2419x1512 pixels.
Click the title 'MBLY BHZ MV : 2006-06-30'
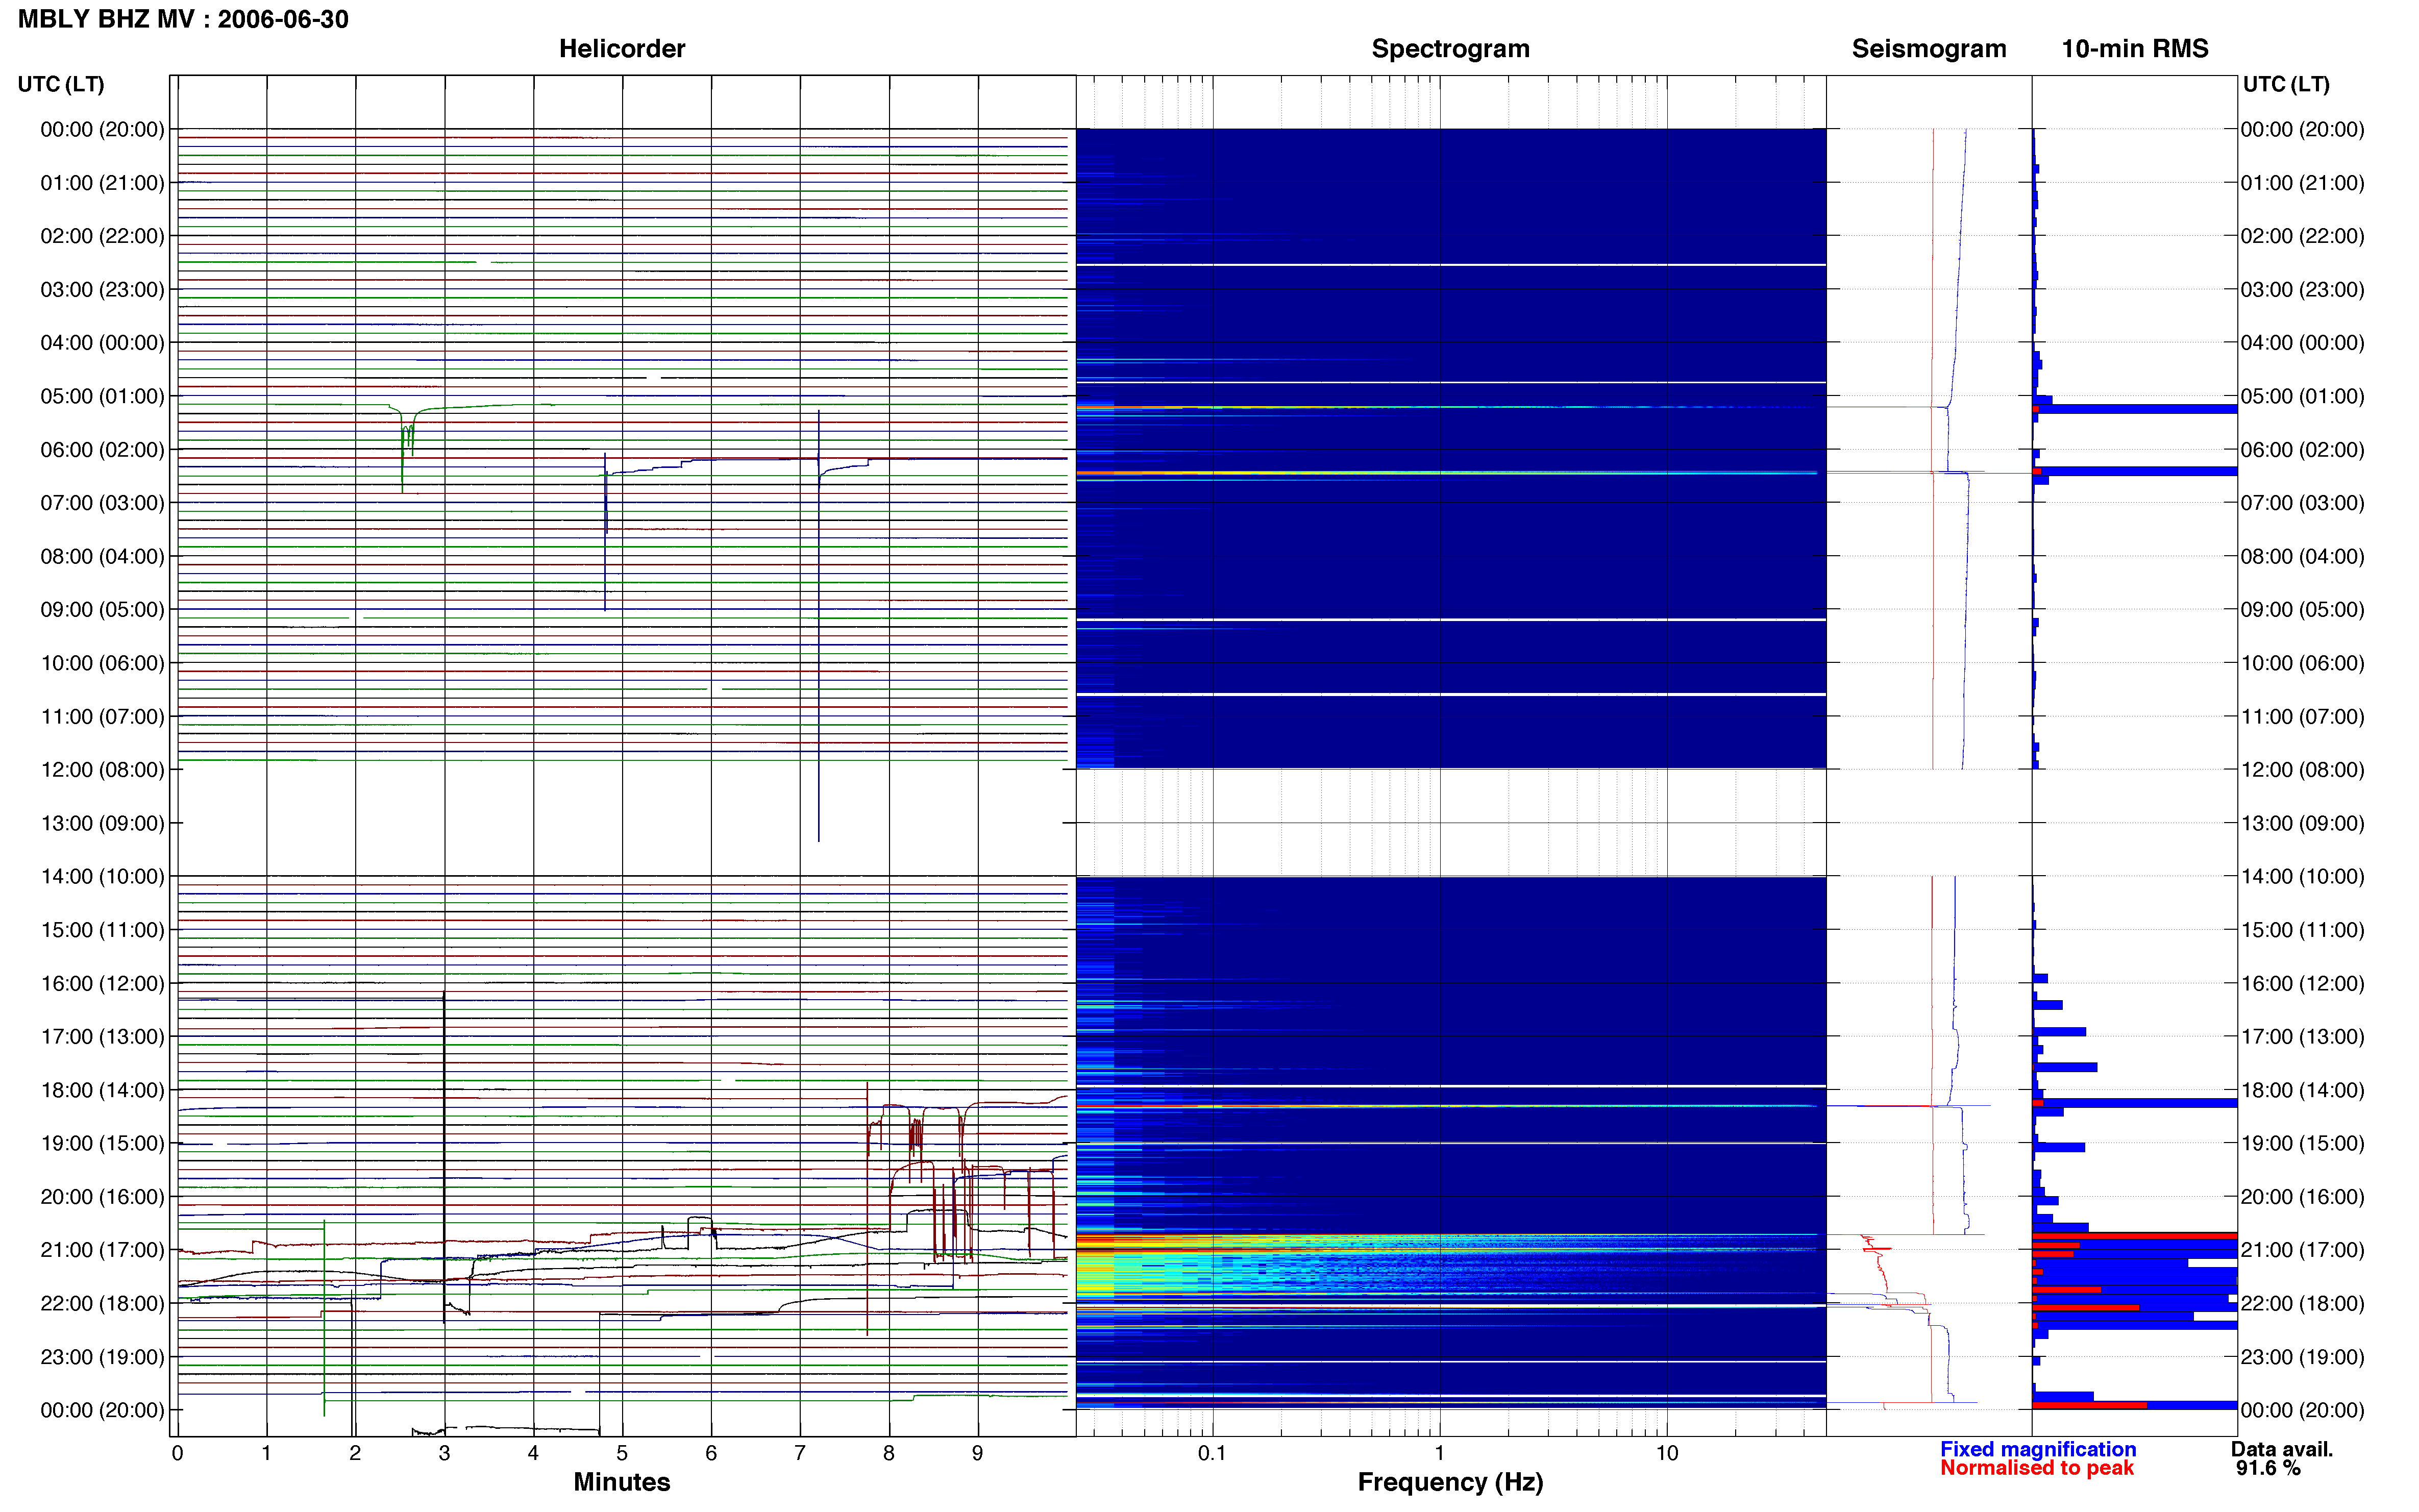tap(183, 19)
